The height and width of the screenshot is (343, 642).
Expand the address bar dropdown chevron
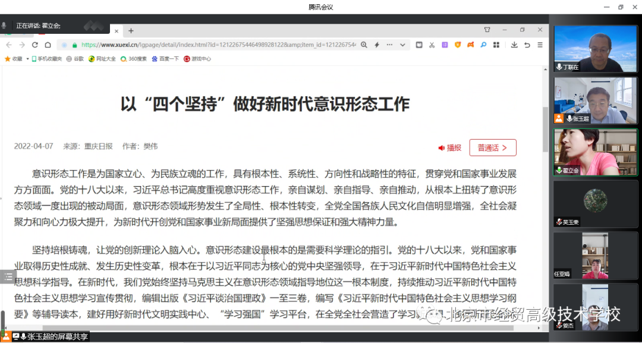coord(402,45)
